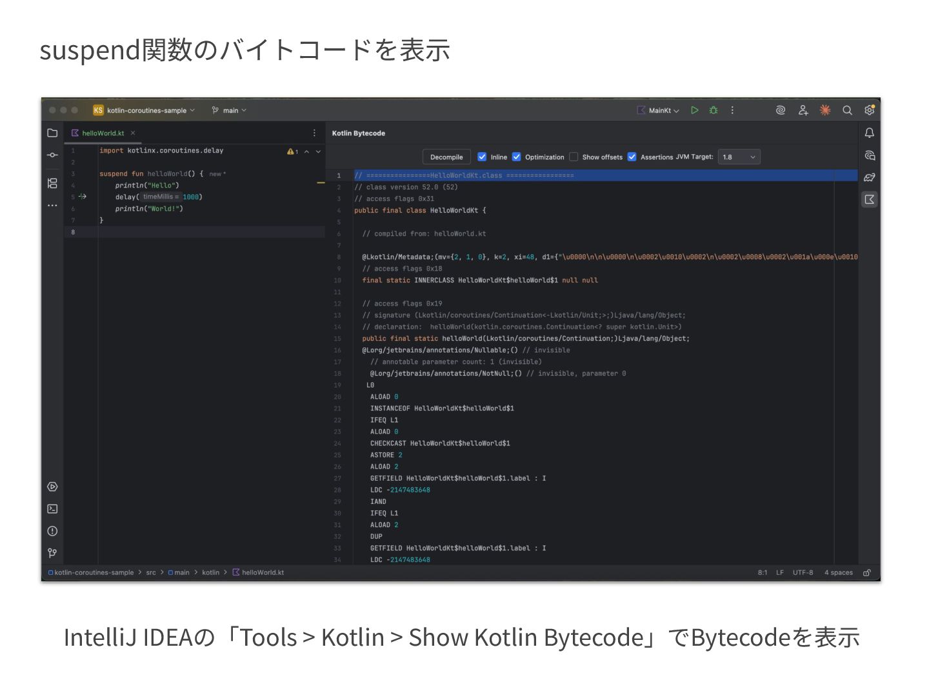Click the orange starburst icon in toolbar
The width and height of the screenshot is (929, 696).
point(825,110)
